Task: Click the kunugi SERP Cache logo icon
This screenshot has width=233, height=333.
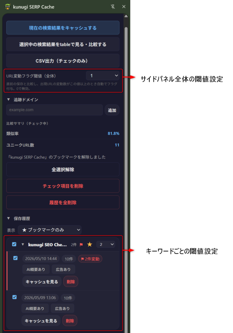Action: click(7, 7)
